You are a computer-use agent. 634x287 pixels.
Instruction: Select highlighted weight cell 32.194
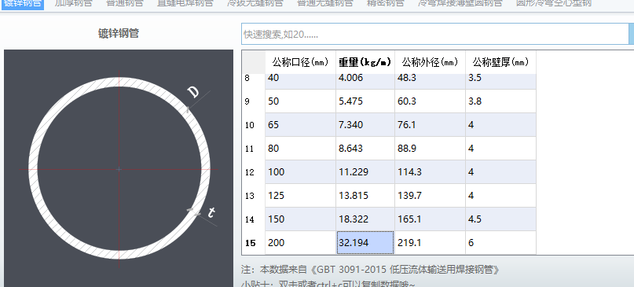pos(365,243)
